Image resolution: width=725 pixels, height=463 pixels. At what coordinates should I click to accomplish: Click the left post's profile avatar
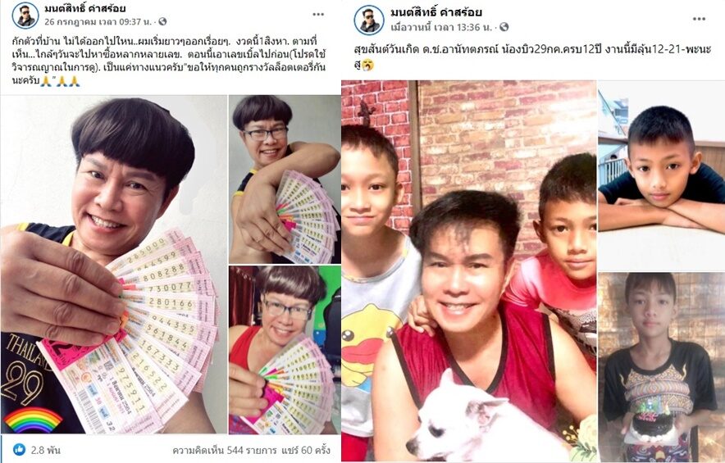tap(26, 16)
